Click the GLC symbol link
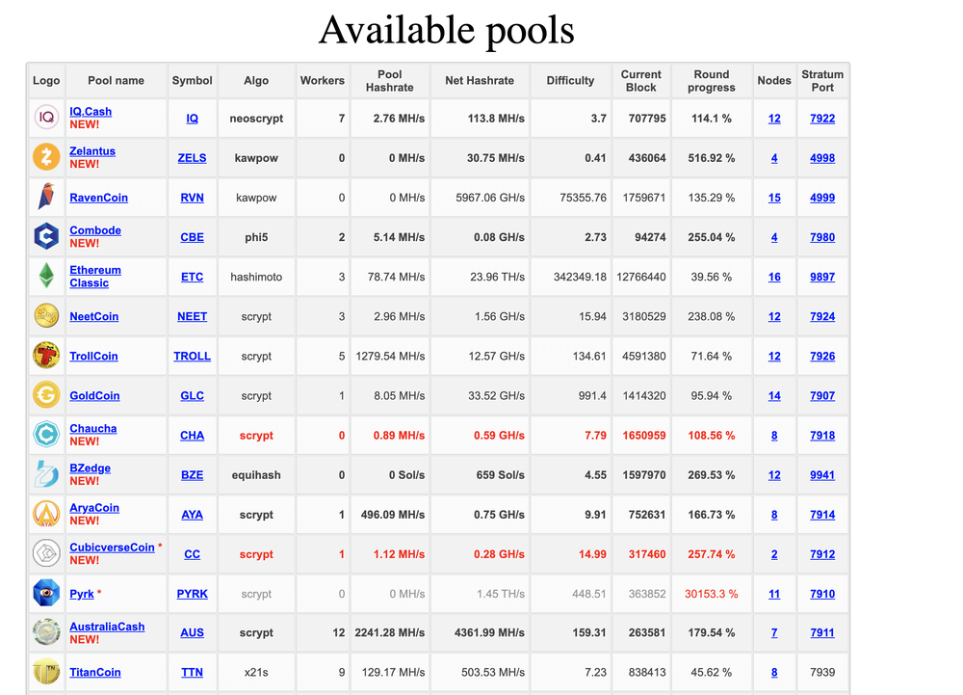 193,396
